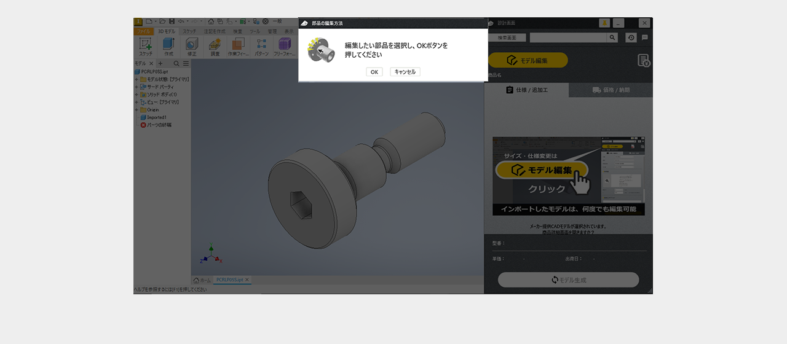The width and height of the screenshot is (787, 344).
Task: Click the save icon in quick access toolbar
Action: pos(172,21)
